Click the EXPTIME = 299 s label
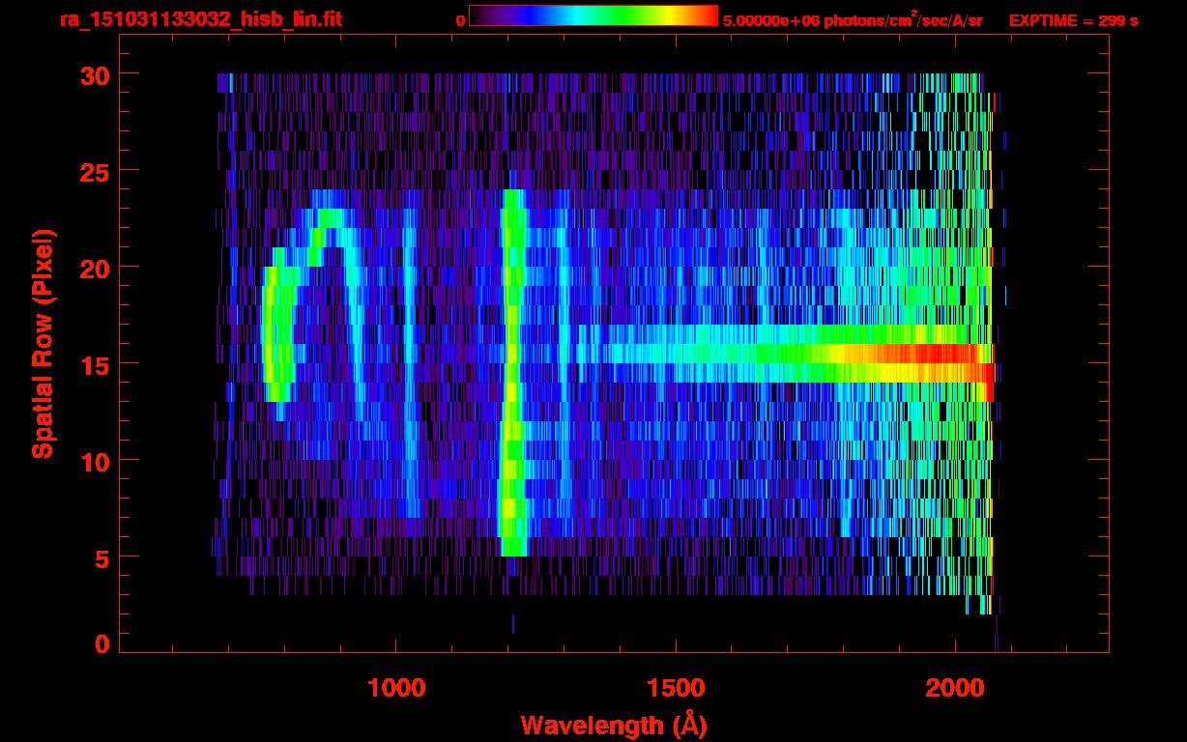The image size is (1187, 742). click(x=1073, y=20)
